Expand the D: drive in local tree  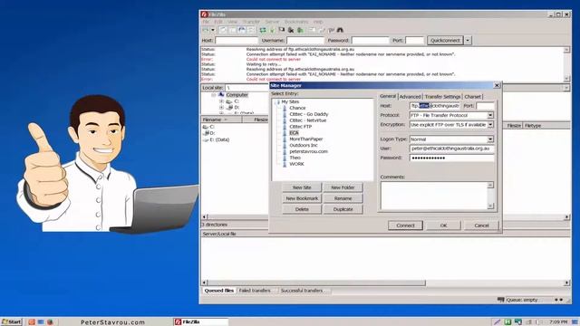(x=221, y=107)
